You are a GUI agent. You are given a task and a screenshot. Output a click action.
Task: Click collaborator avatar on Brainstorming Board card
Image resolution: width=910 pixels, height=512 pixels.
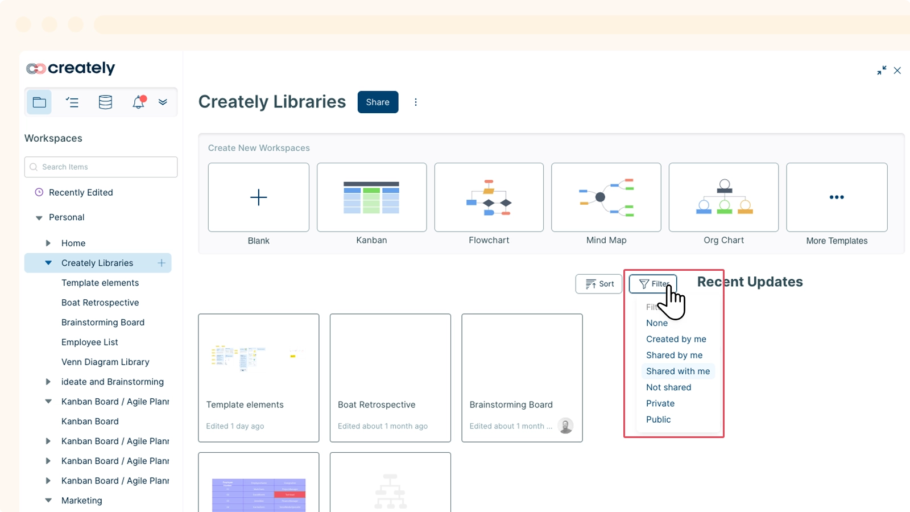pos(565,426)
